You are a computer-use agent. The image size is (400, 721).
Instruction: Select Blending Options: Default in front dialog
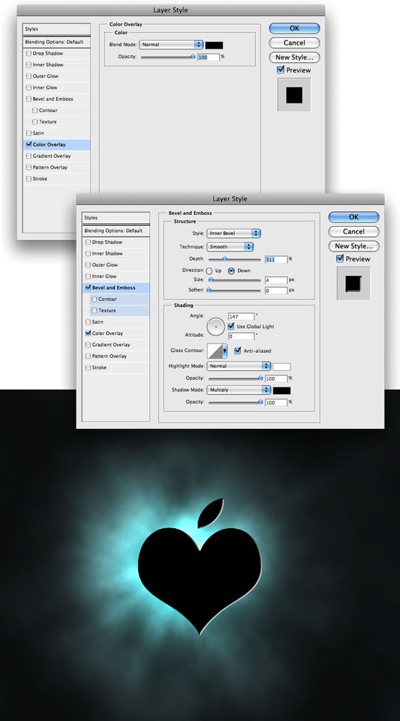point(116,230)
